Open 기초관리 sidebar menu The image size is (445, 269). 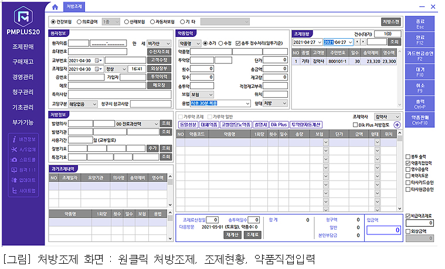point(23,107)
